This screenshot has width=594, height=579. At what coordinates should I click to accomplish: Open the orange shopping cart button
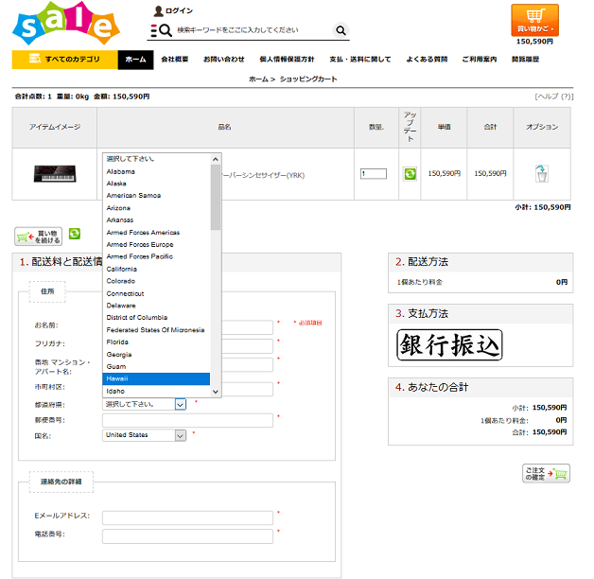pos(534,20)
